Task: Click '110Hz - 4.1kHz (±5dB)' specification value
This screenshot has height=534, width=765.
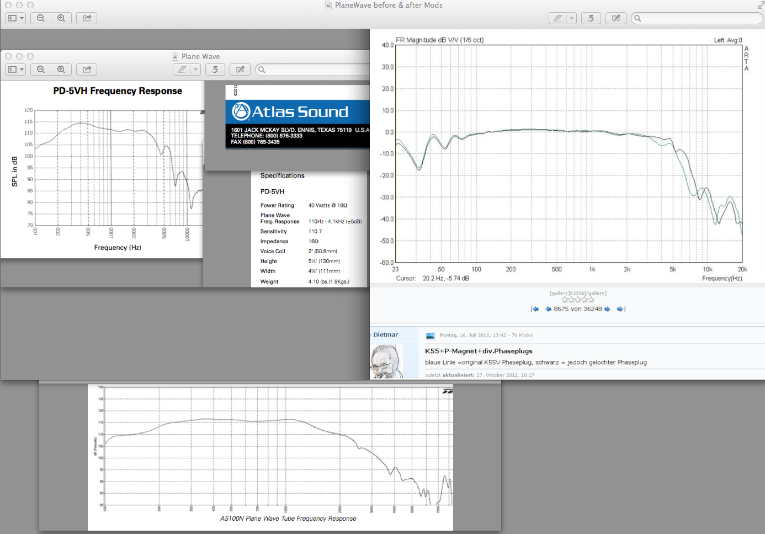Action: tap(335, 221)
